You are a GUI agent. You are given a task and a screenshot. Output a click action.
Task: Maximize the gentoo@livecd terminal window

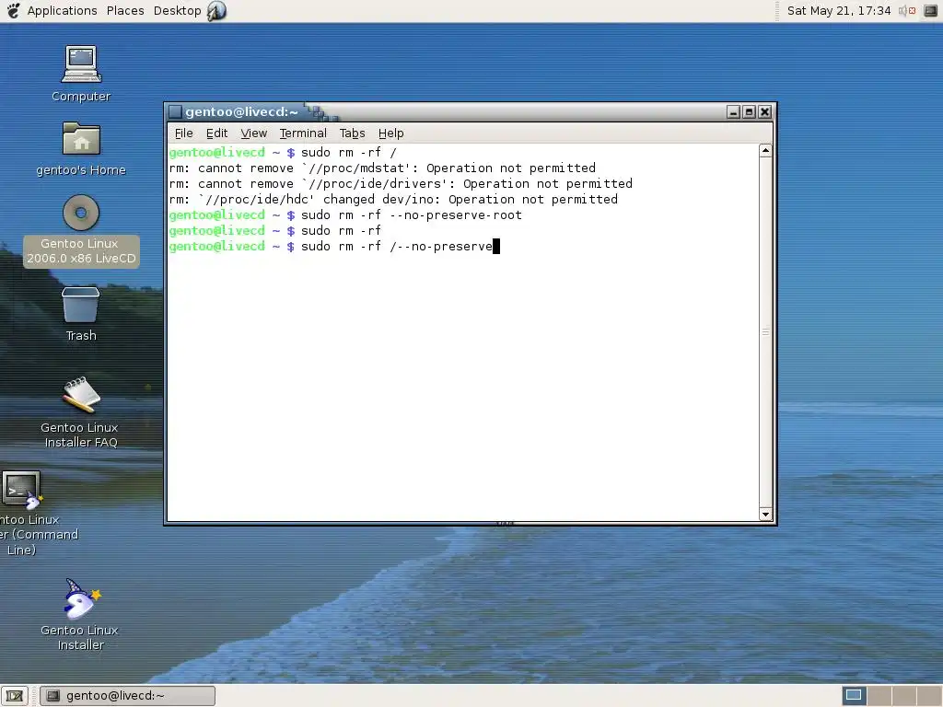pos(749,111)
